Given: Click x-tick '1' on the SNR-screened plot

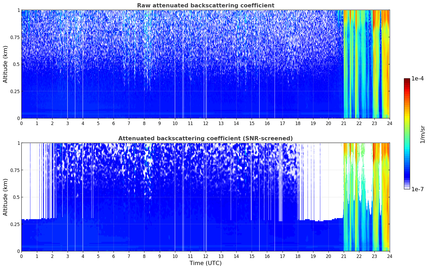Looking at the screenshot, I should [37, 256].
